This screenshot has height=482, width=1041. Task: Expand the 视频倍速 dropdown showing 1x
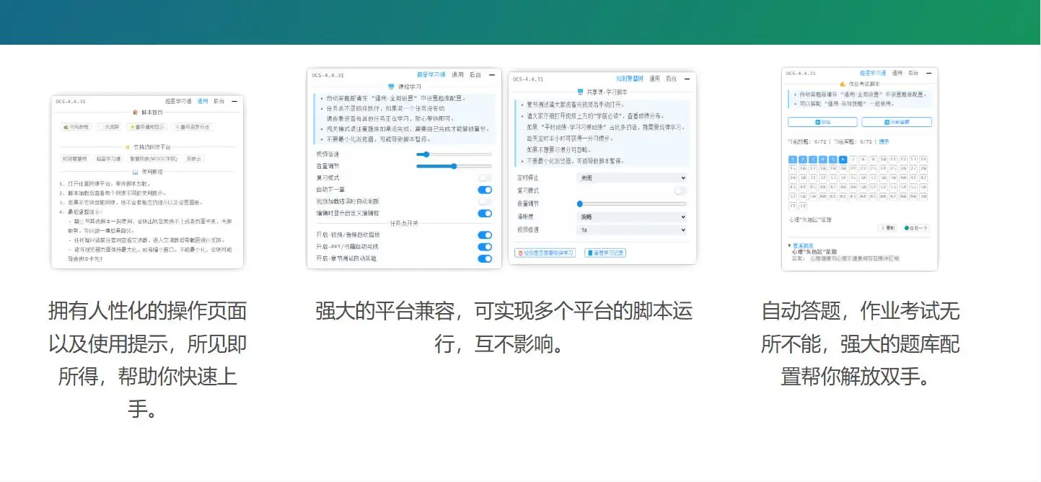click(x=632, y=229)
